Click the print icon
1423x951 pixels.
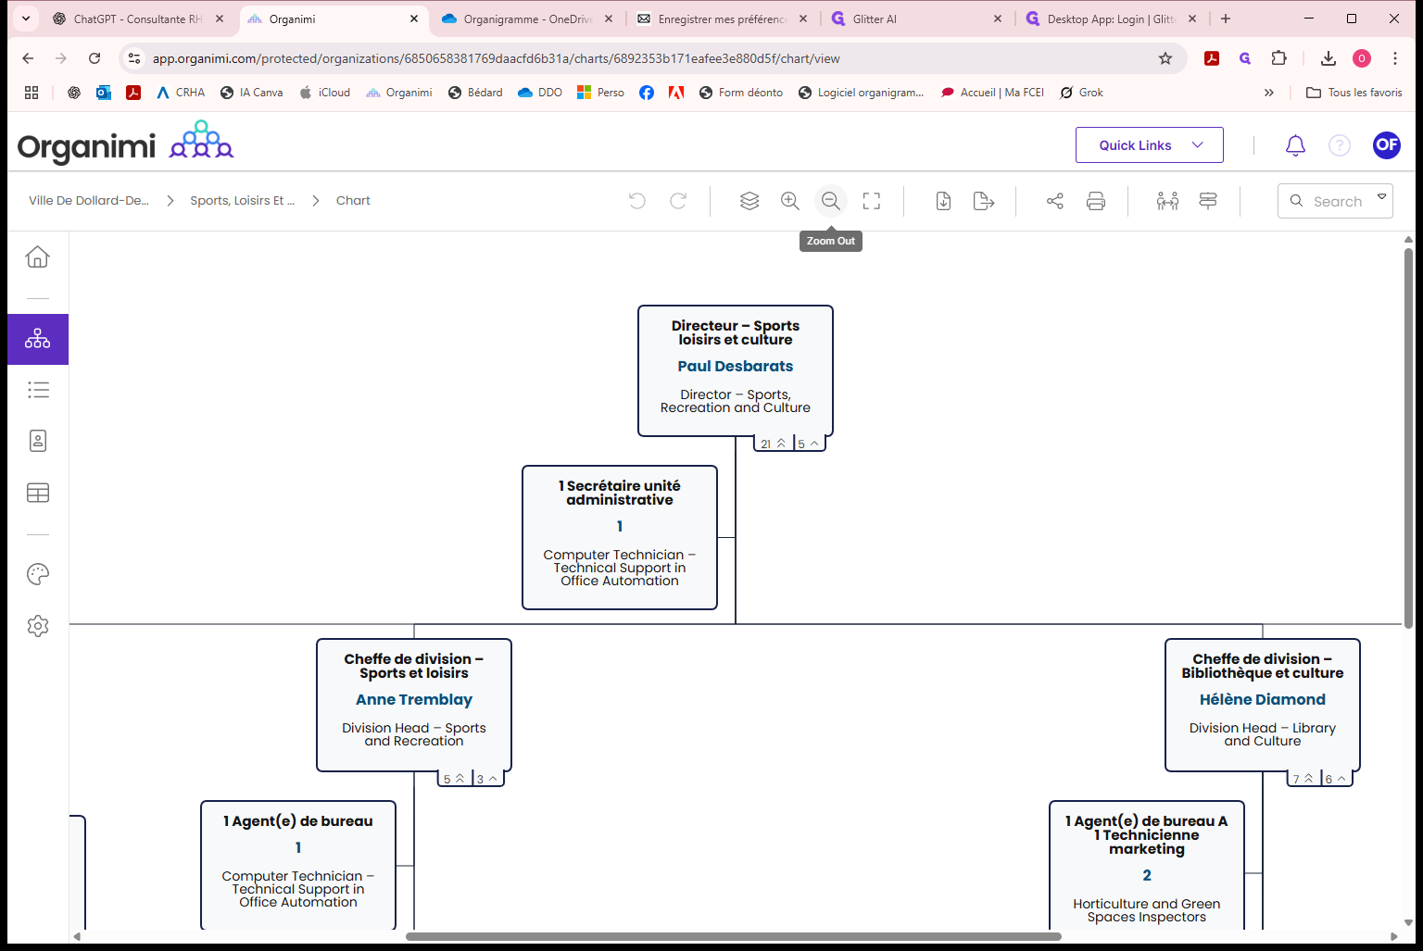(x=1096, y=201)
